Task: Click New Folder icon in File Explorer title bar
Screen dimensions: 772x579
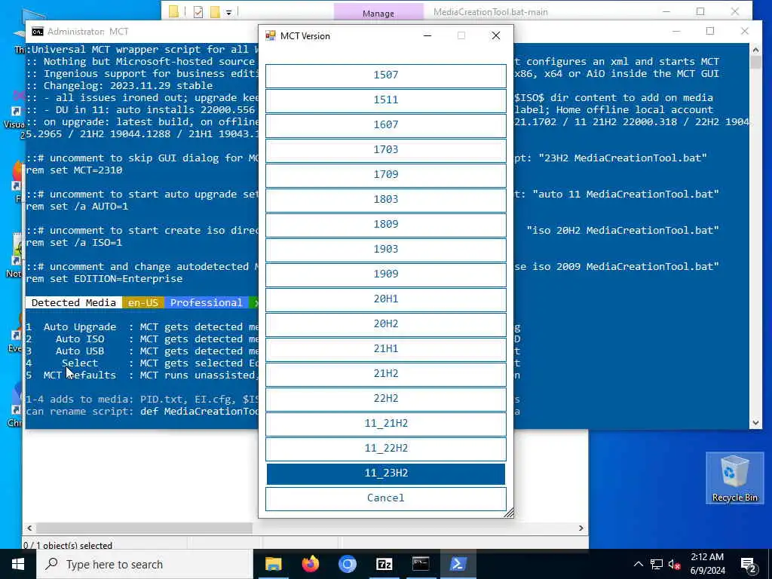Action: 215,12
